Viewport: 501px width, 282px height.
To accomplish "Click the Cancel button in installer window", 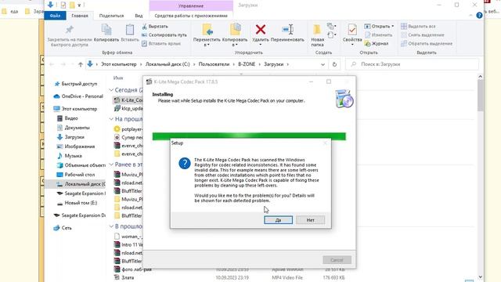I will pos(337,260).
